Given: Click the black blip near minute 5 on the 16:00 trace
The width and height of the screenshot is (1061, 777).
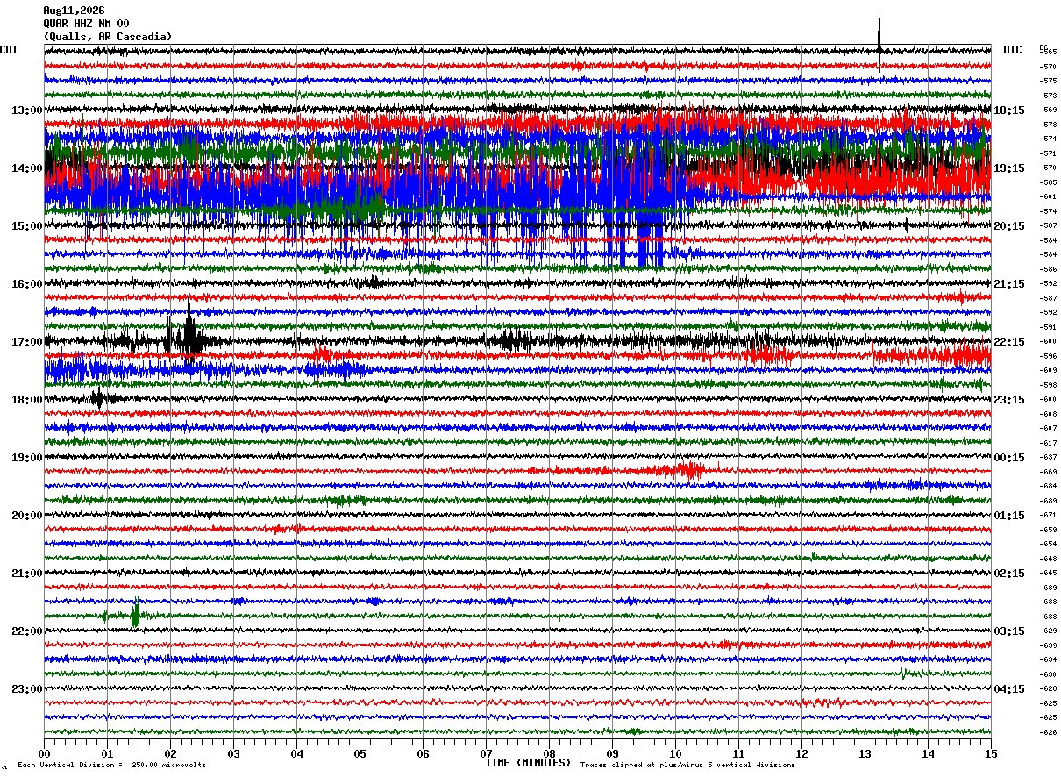Looking at the screenshot, I should [374, 282].
